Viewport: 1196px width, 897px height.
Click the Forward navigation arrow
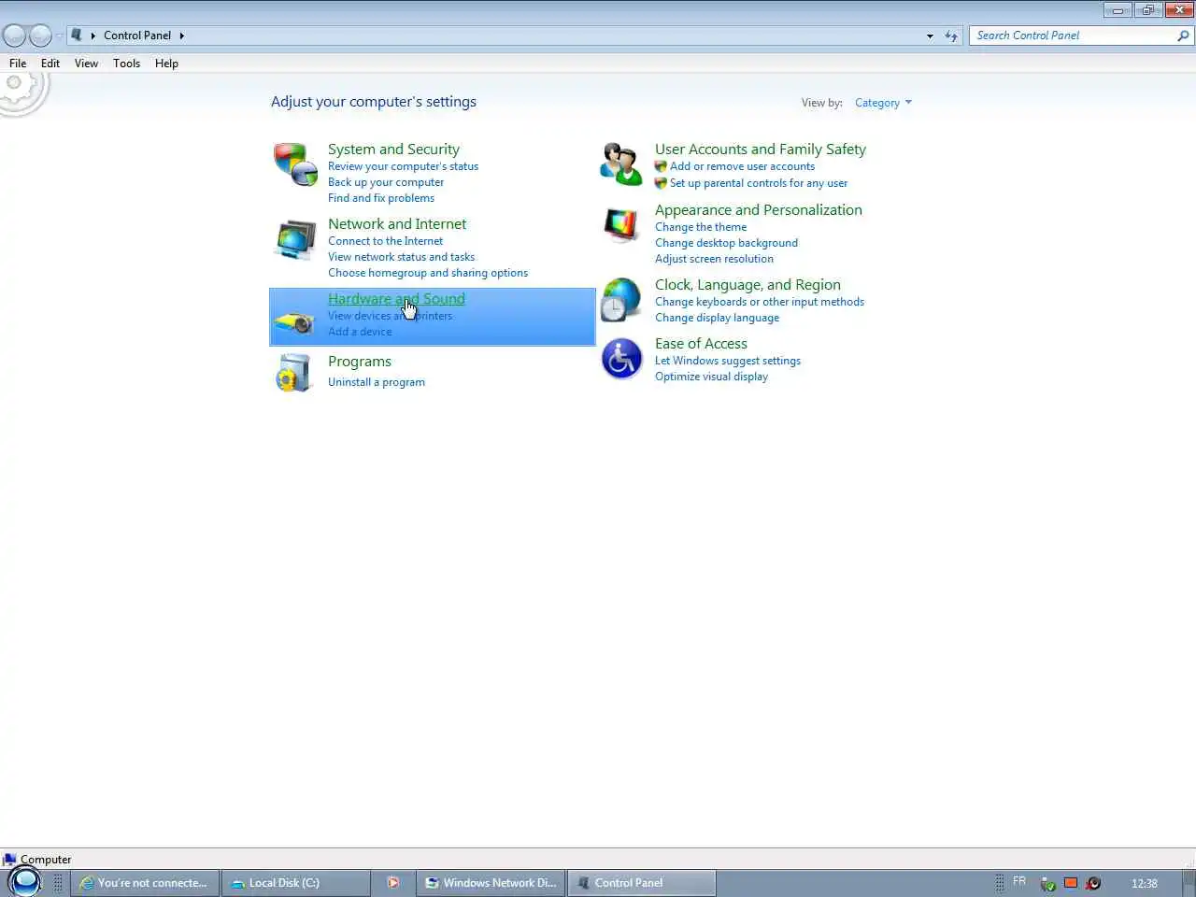(x=40, y=36)
